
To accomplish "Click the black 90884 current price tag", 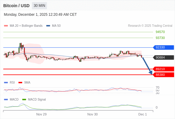I will [x=163, y=57].
